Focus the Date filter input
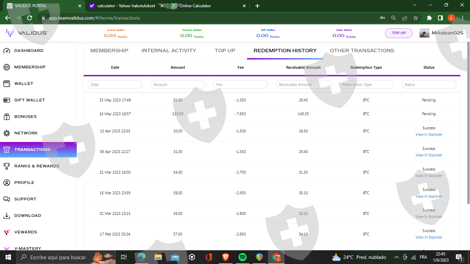 115,85
